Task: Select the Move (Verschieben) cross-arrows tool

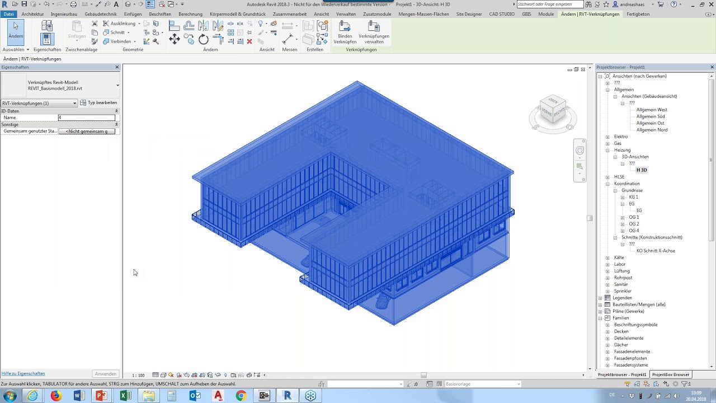Action: coord(175,39)
